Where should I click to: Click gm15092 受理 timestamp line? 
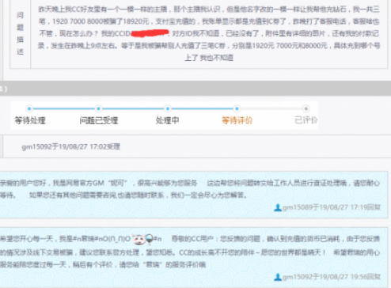[70, 146]
